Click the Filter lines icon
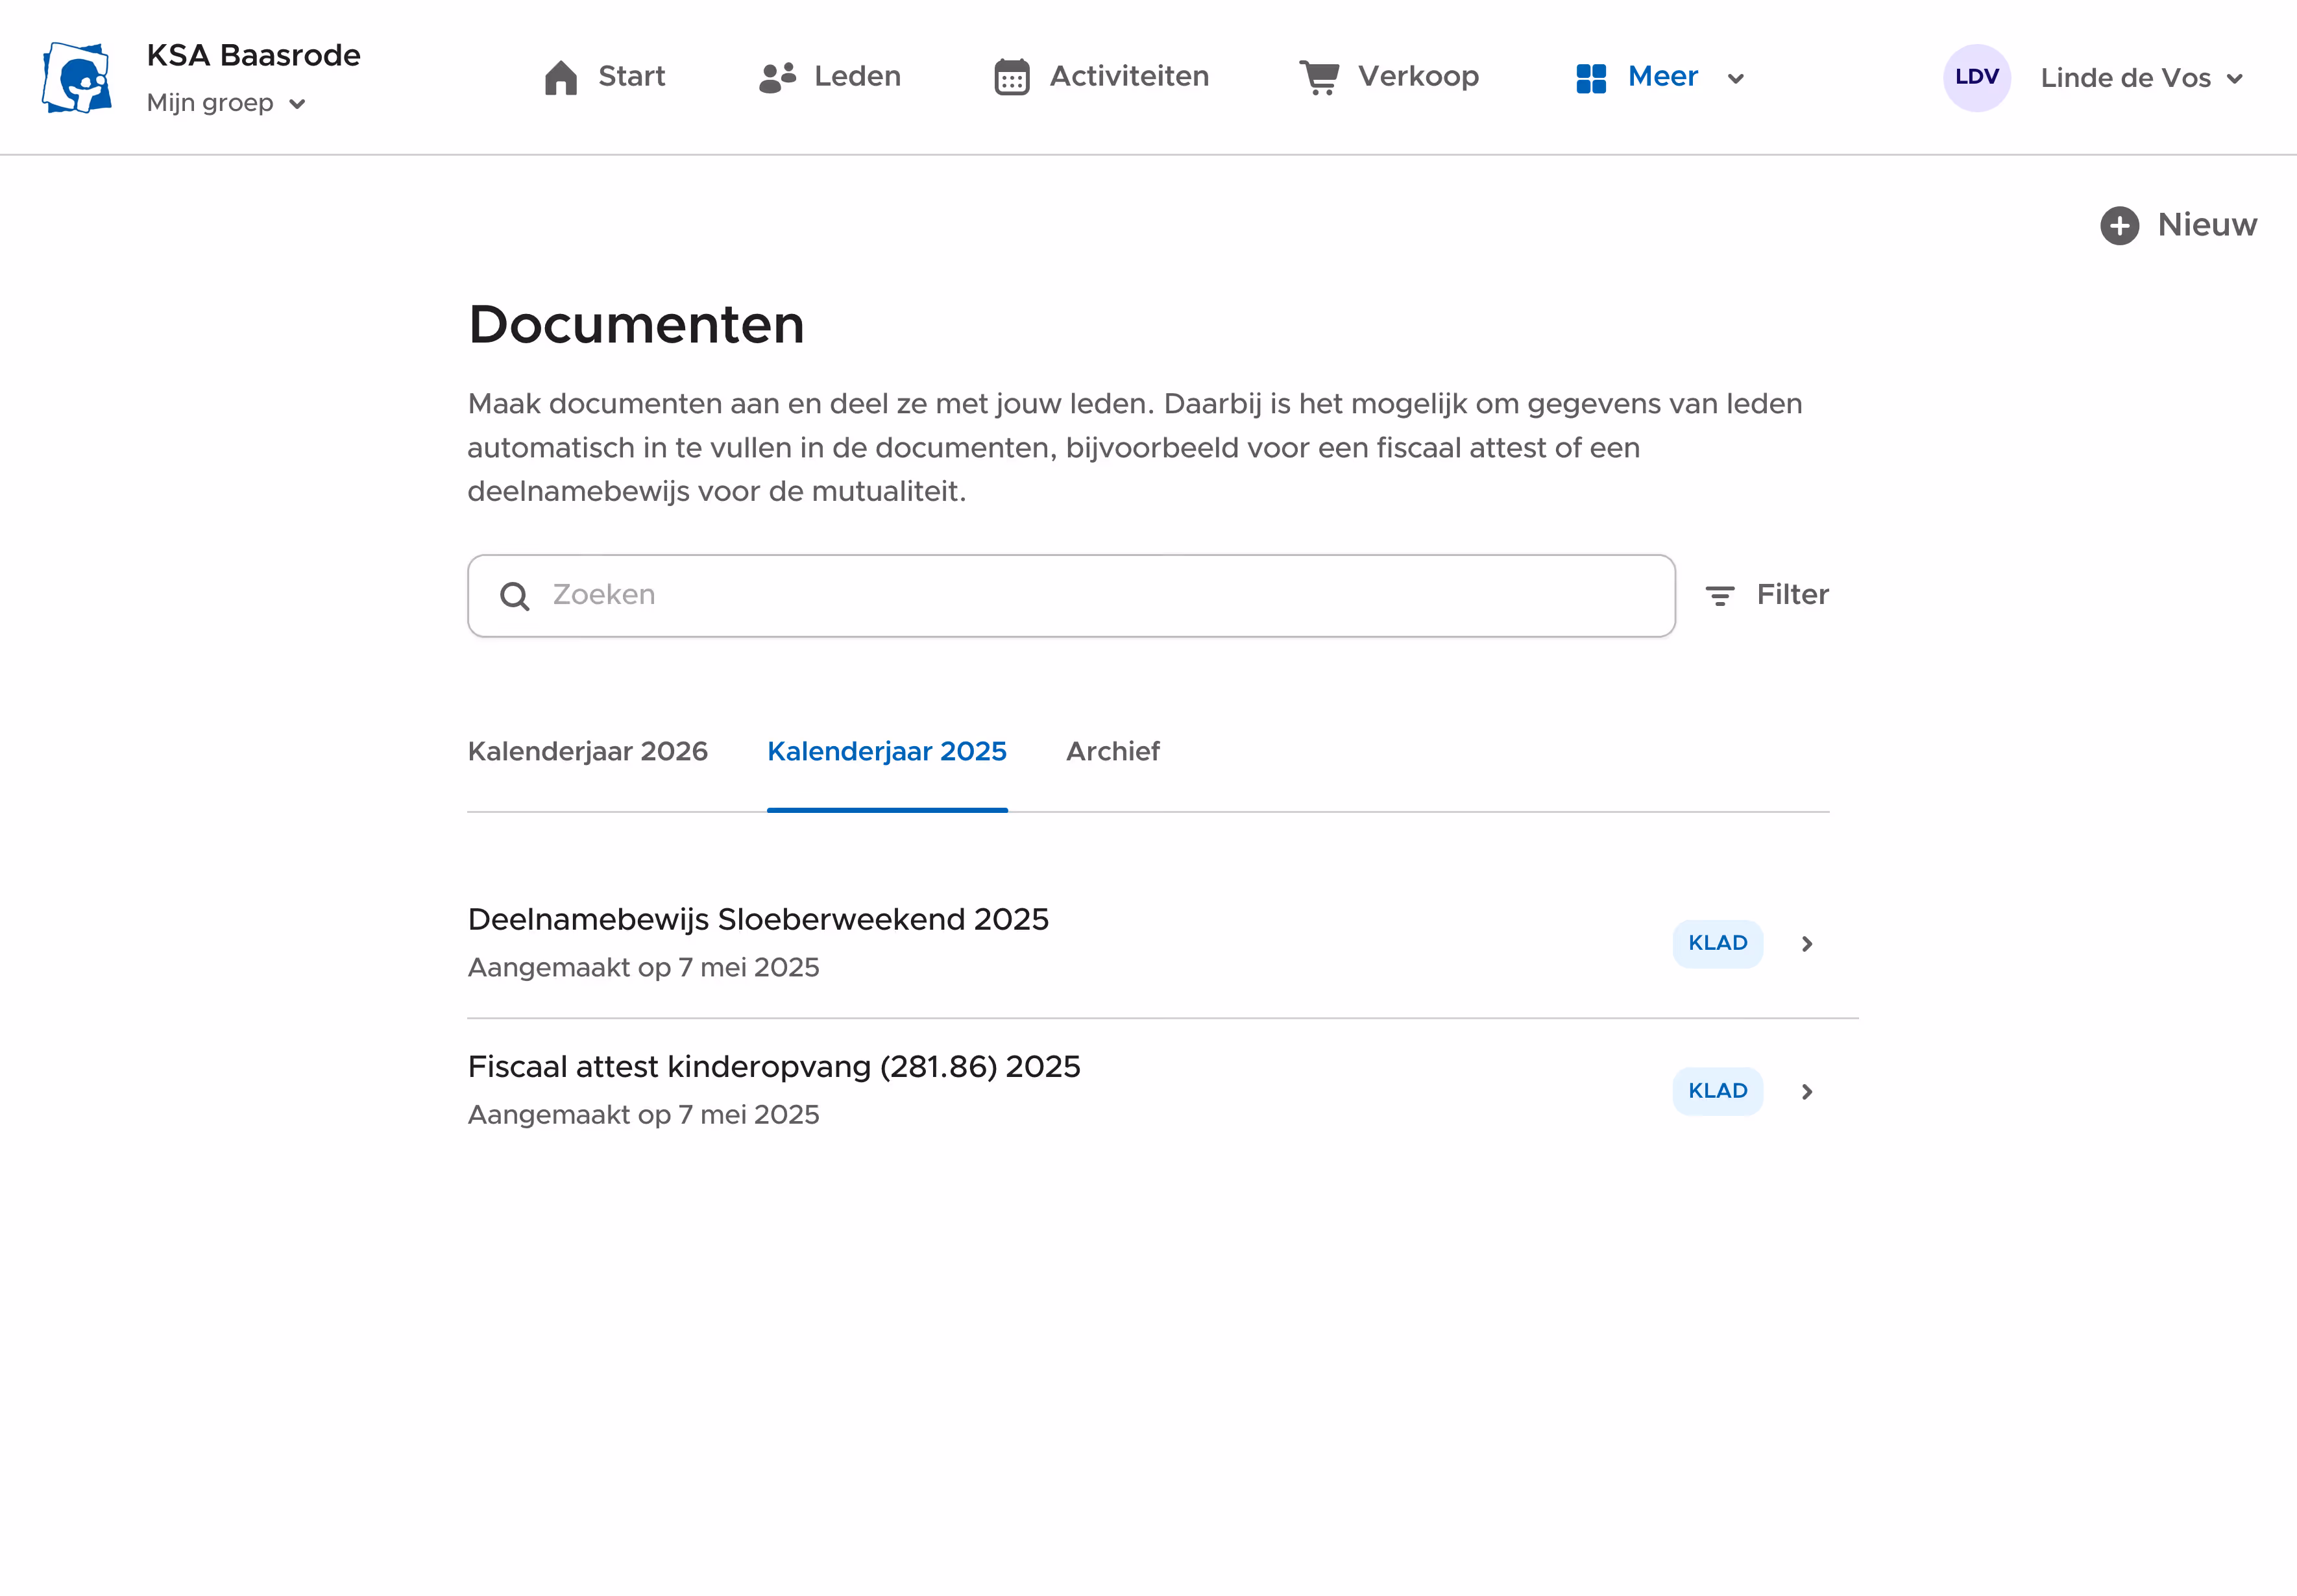 point(1719,596)
